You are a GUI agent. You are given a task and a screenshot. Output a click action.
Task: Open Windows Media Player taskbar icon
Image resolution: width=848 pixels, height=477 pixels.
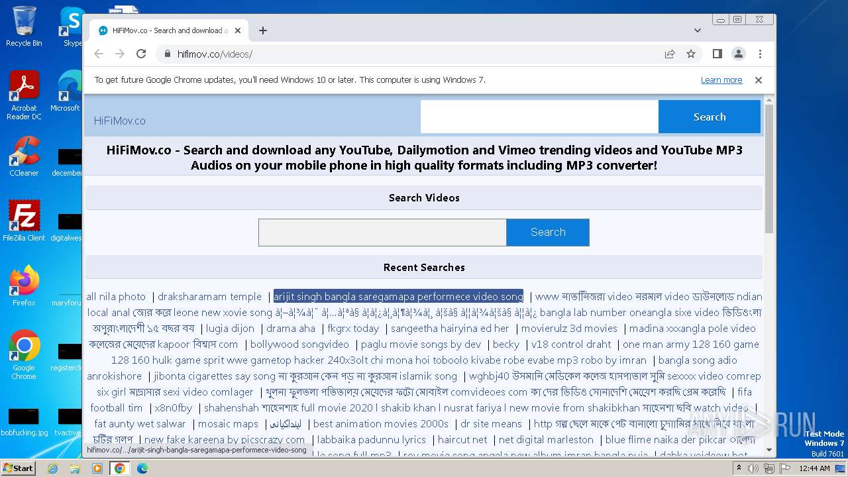[97, 468]
